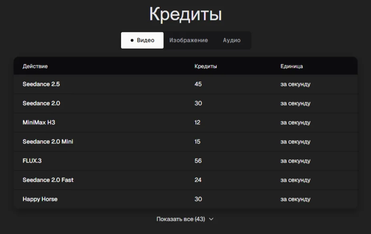This screenshot has width=371, height=234.
Task: Click the 15 credits value for Seedance 2.0 Mini
Action: [x=198, y=141]
